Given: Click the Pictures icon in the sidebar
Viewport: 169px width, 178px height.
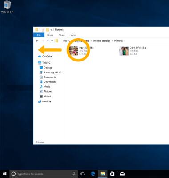Looking at the screenshot, I should click(x=41, y=91).
